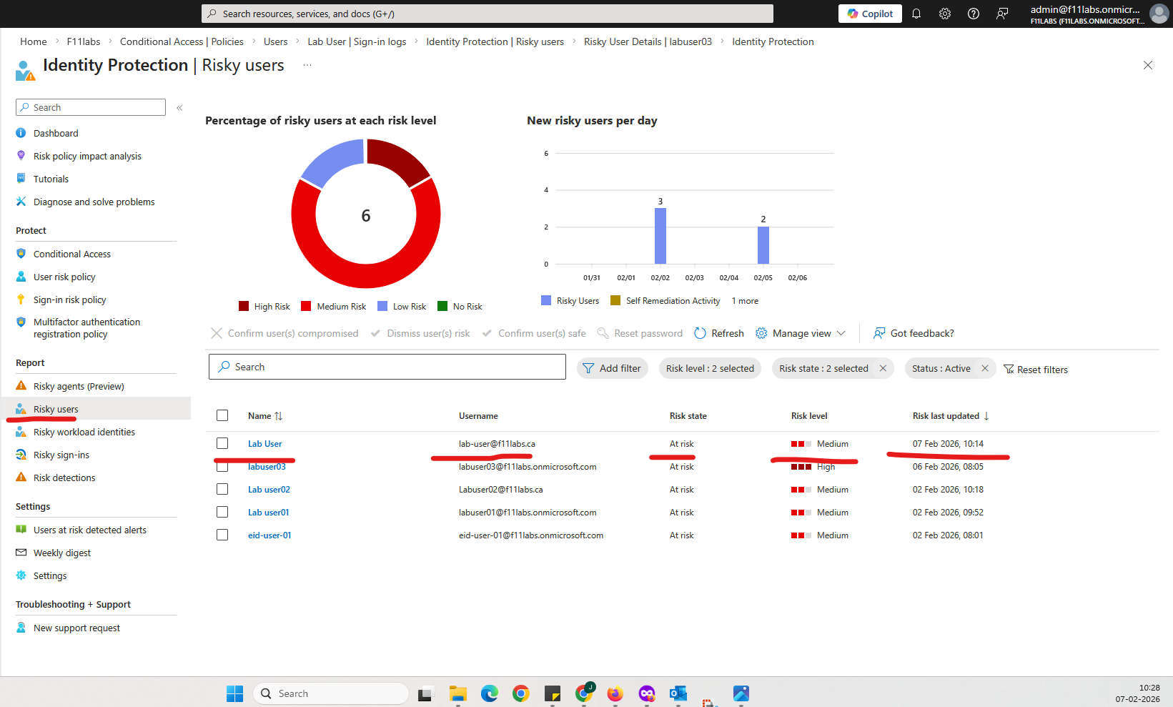Viewport: 1173px width, 707px height.
Task: Open Identity Protection | Risky users breadcrumb
Action: (x=495, y=41)
